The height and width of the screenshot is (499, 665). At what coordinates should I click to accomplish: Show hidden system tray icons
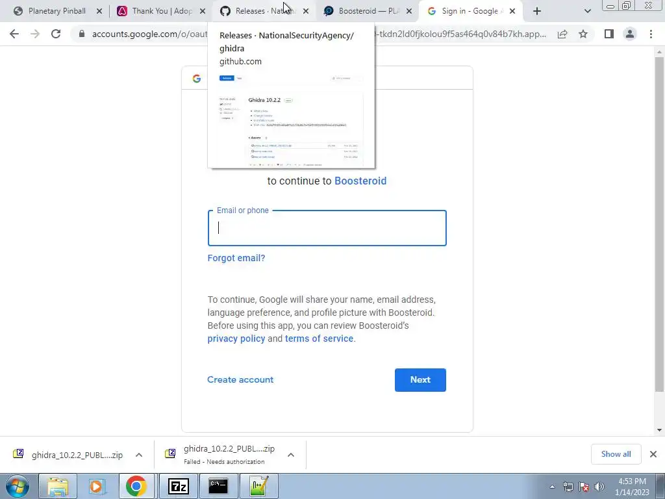[552, 487]
